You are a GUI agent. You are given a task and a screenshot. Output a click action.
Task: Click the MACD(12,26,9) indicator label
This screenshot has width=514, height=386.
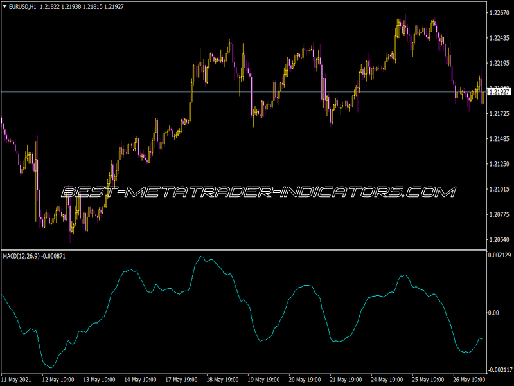point(21,256)
